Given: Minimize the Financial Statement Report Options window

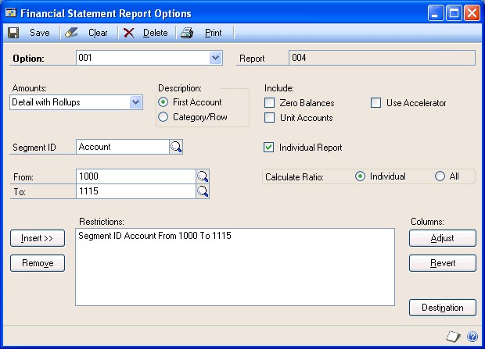Looking at the screenshot, I should 436,13.
